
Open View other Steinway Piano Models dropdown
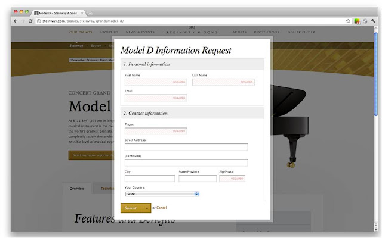click(91, 60)
